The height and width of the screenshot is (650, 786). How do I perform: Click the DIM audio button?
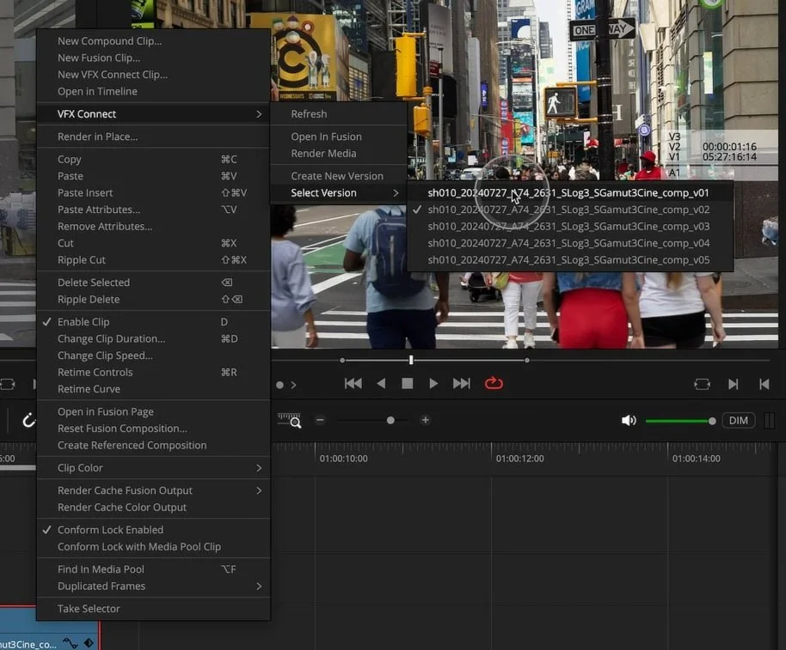pyautogui.click(x=739, y=421)
